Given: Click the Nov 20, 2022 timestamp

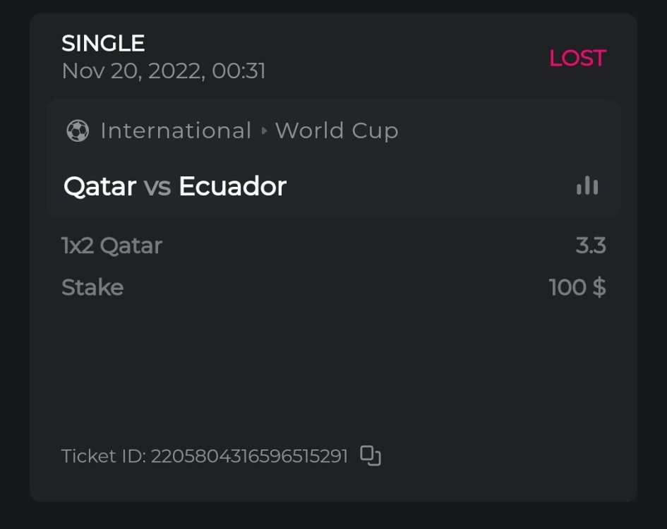Looking at the screenshot, I should tap(133, 71).
